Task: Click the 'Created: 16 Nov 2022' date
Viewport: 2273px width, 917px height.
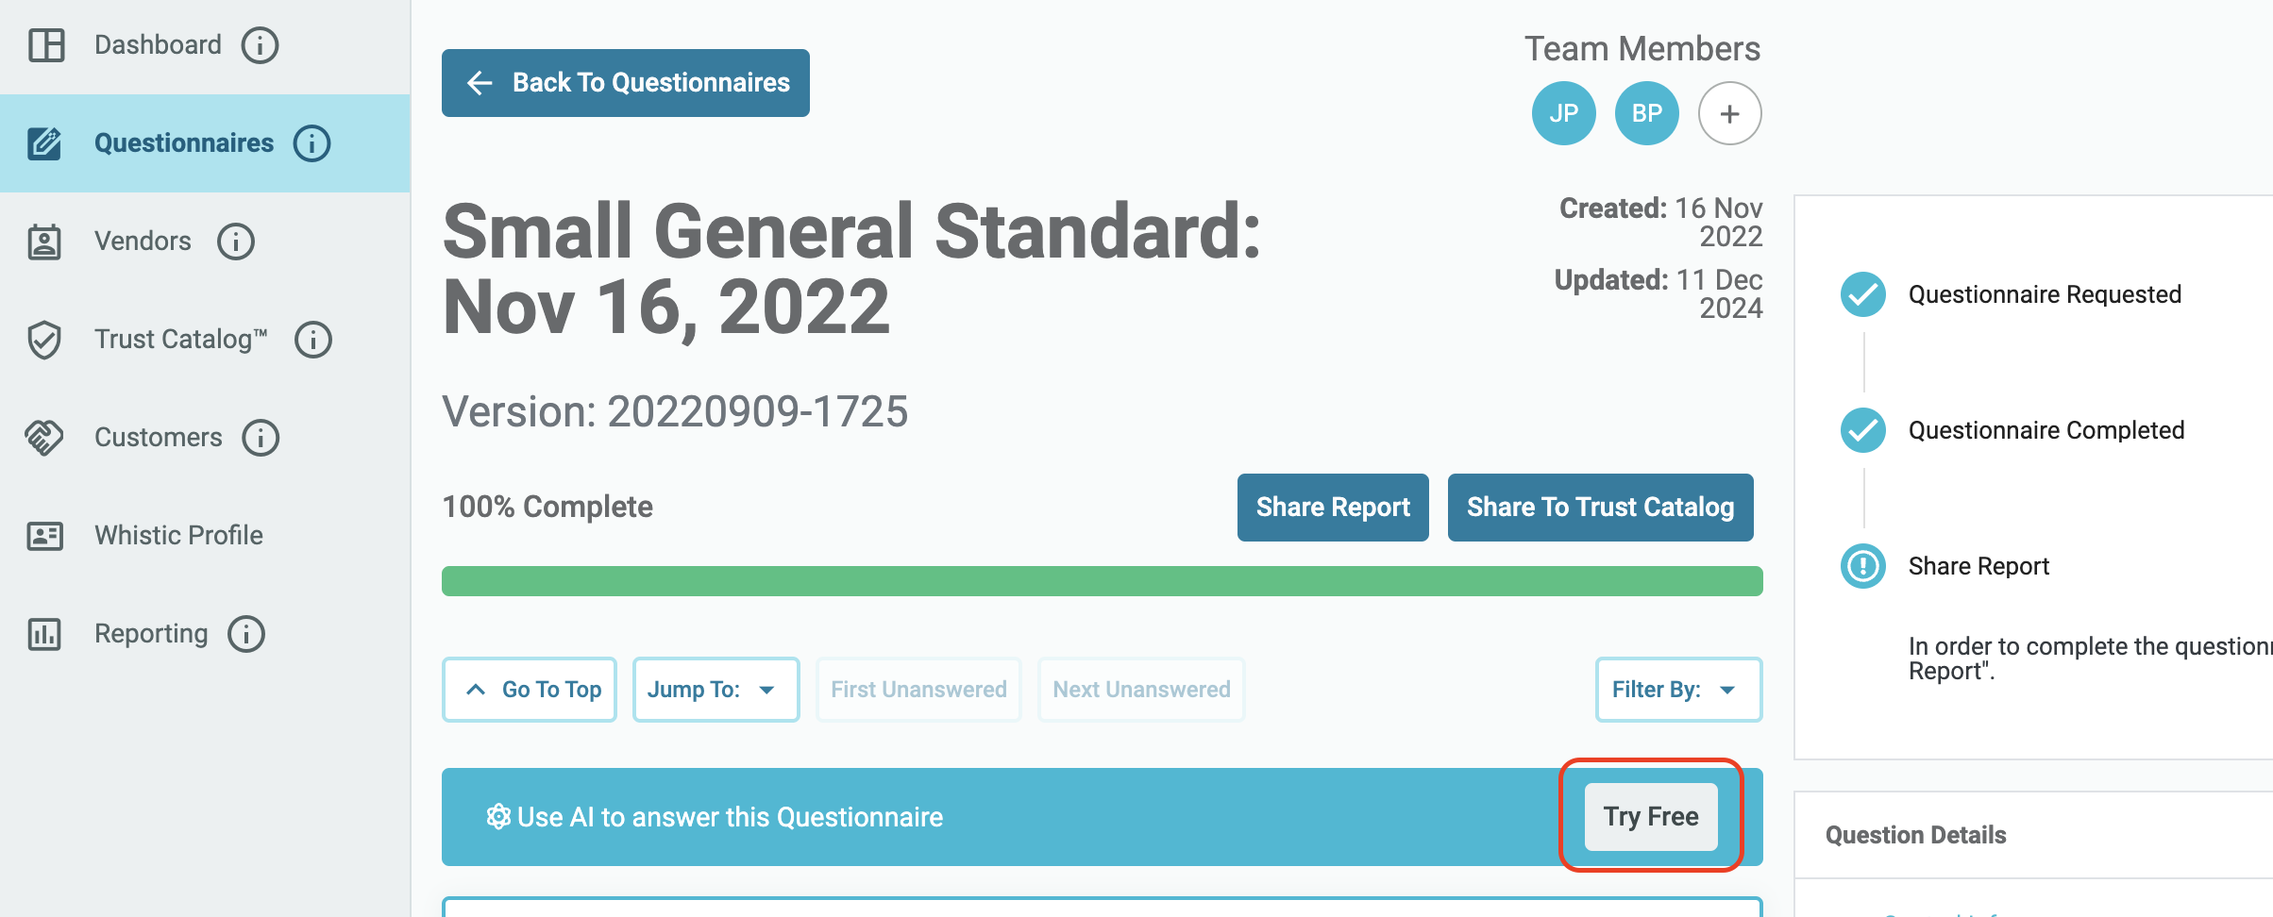Action: point(1660,222)
